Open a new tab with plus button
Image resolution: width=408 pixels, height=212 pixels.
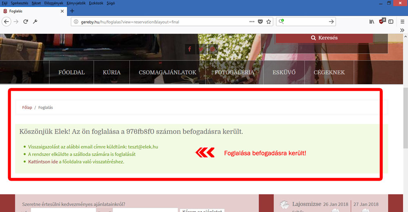click(x=72, y=11)
